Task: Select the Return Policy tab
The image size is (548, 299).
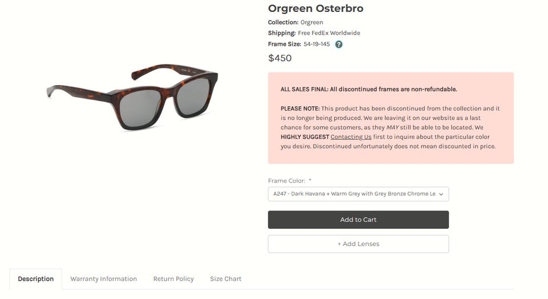Action: click(174, 279)
